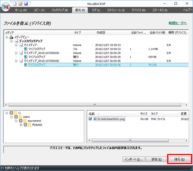Collapse the Users folder node

coord(12,117)
